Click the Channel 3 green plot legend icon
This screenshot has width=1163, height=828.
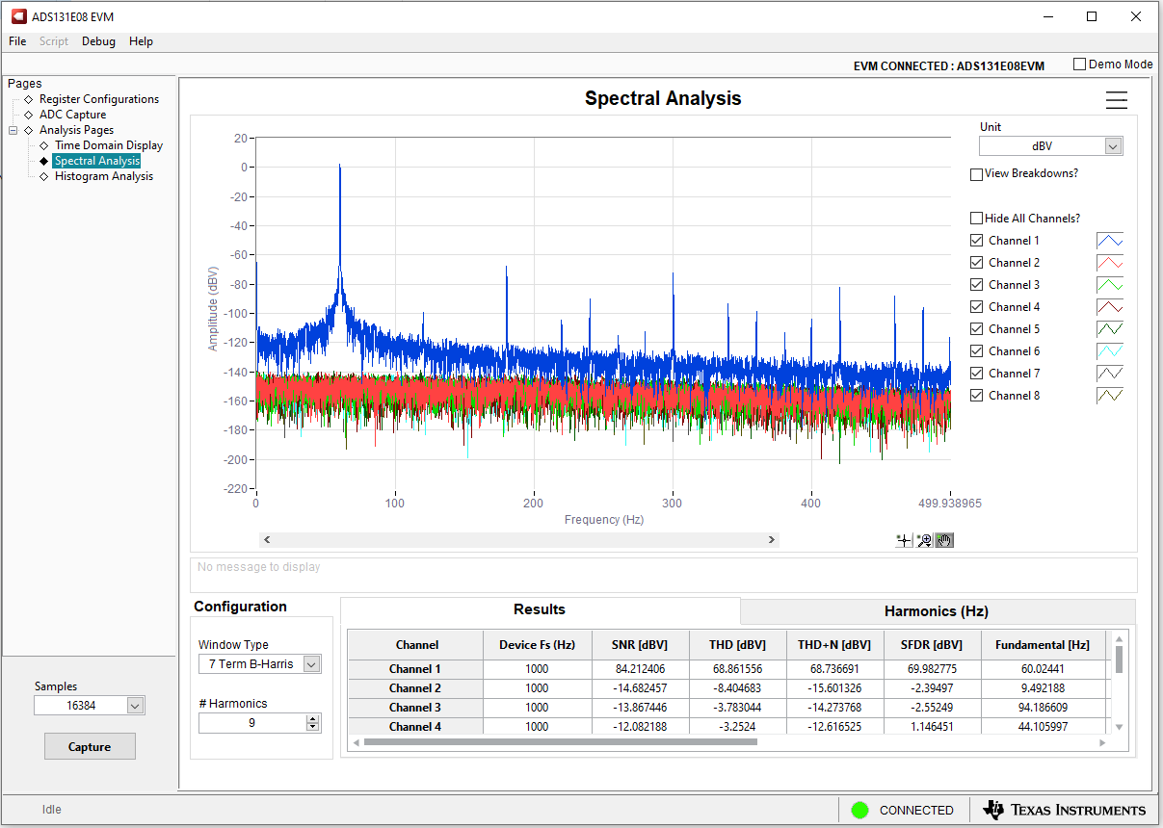tap(1109, 285)
